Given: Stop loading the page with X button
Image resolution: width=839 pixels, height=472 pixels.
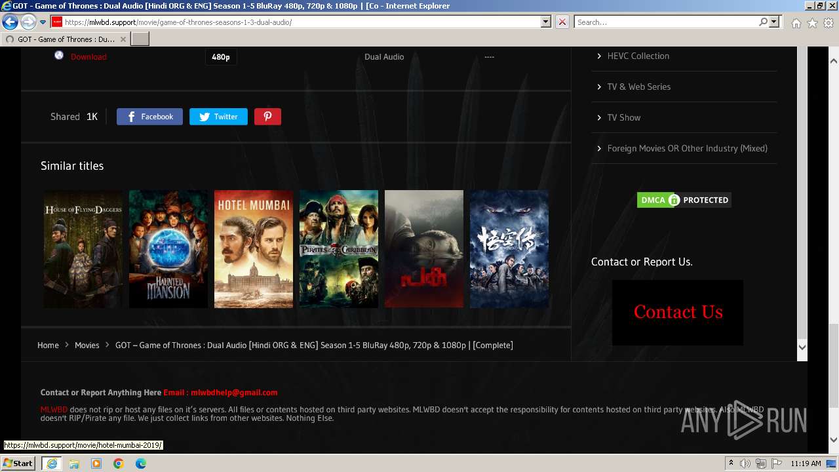Looking at the screenshot, I should pyautogui.click(x=562, y=22).
